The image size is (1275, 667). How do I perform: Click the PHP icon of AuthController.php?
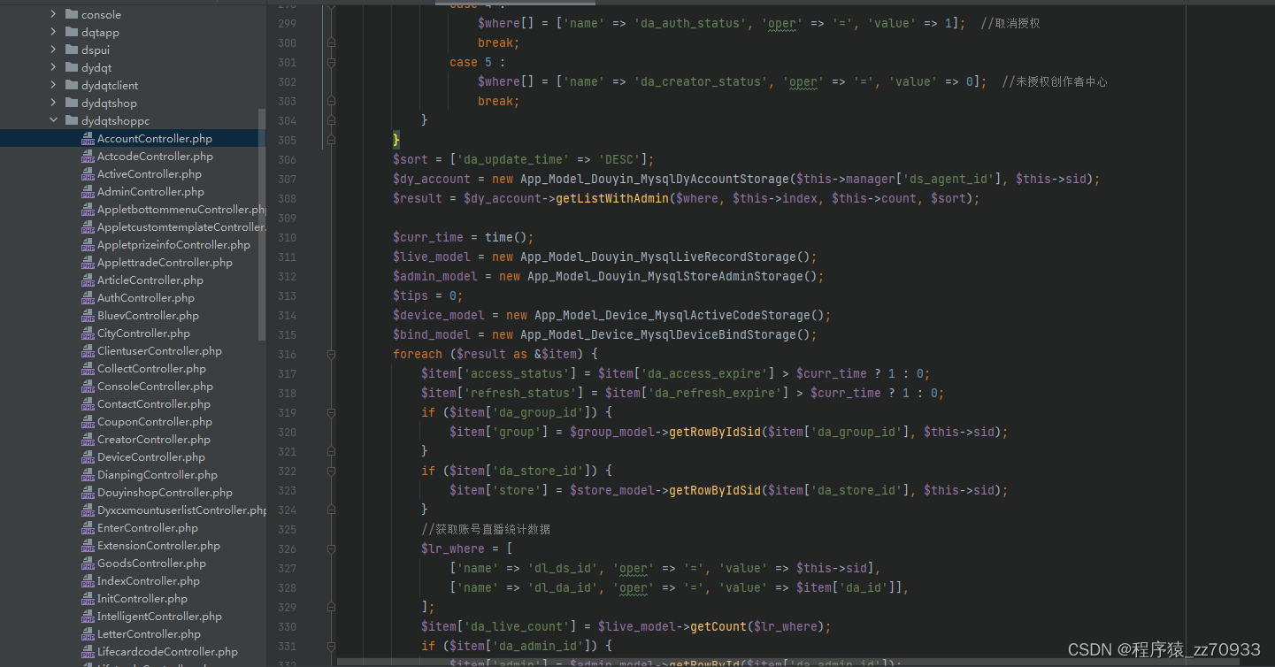[88, 297]
